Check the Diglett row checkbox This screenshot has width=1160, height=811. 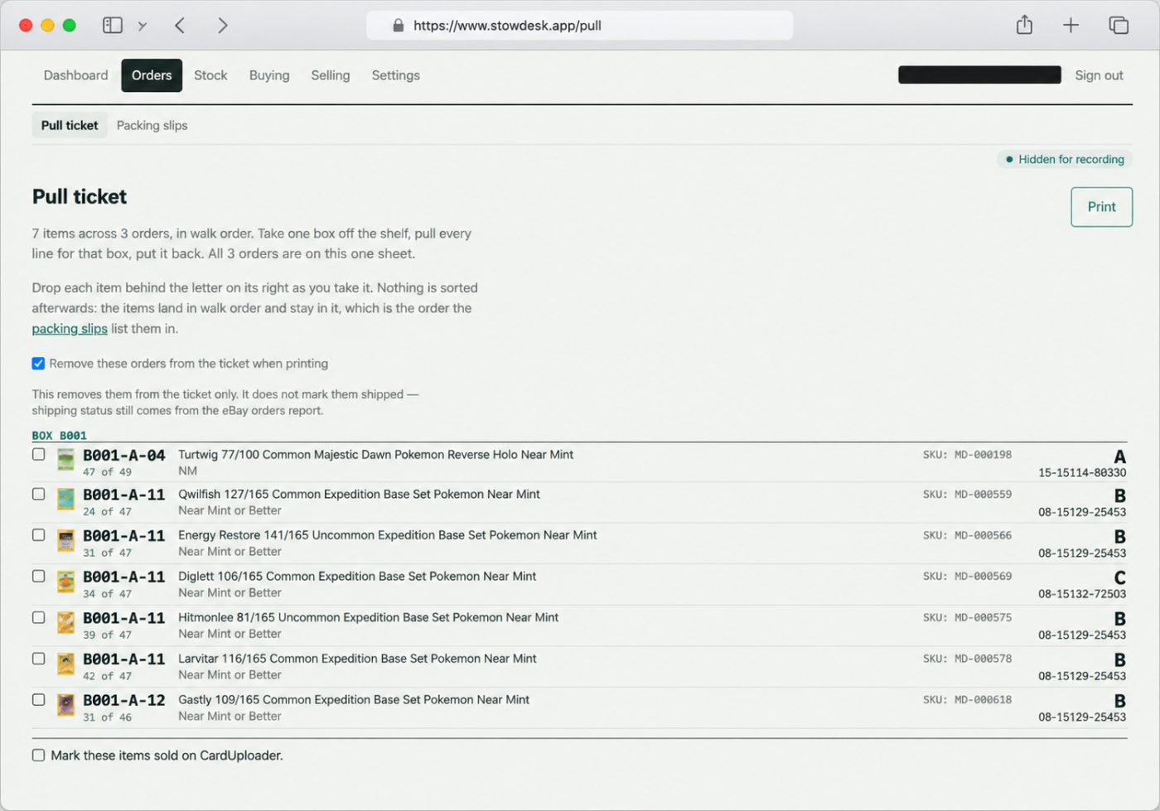coord(39,576)
